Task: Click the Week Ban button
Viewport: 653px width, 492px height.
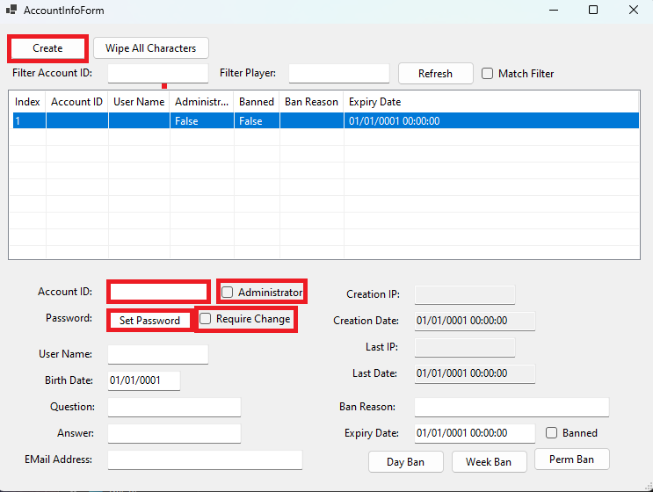Action: (489, 462)
